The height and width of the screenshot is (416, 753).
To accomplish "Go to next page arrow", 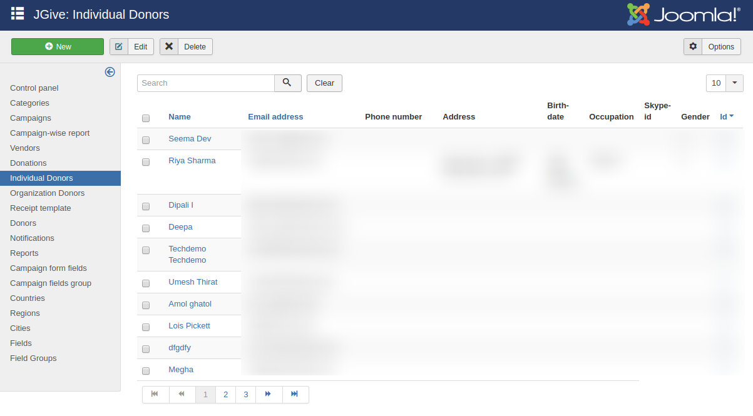I will tap(268, 394).
